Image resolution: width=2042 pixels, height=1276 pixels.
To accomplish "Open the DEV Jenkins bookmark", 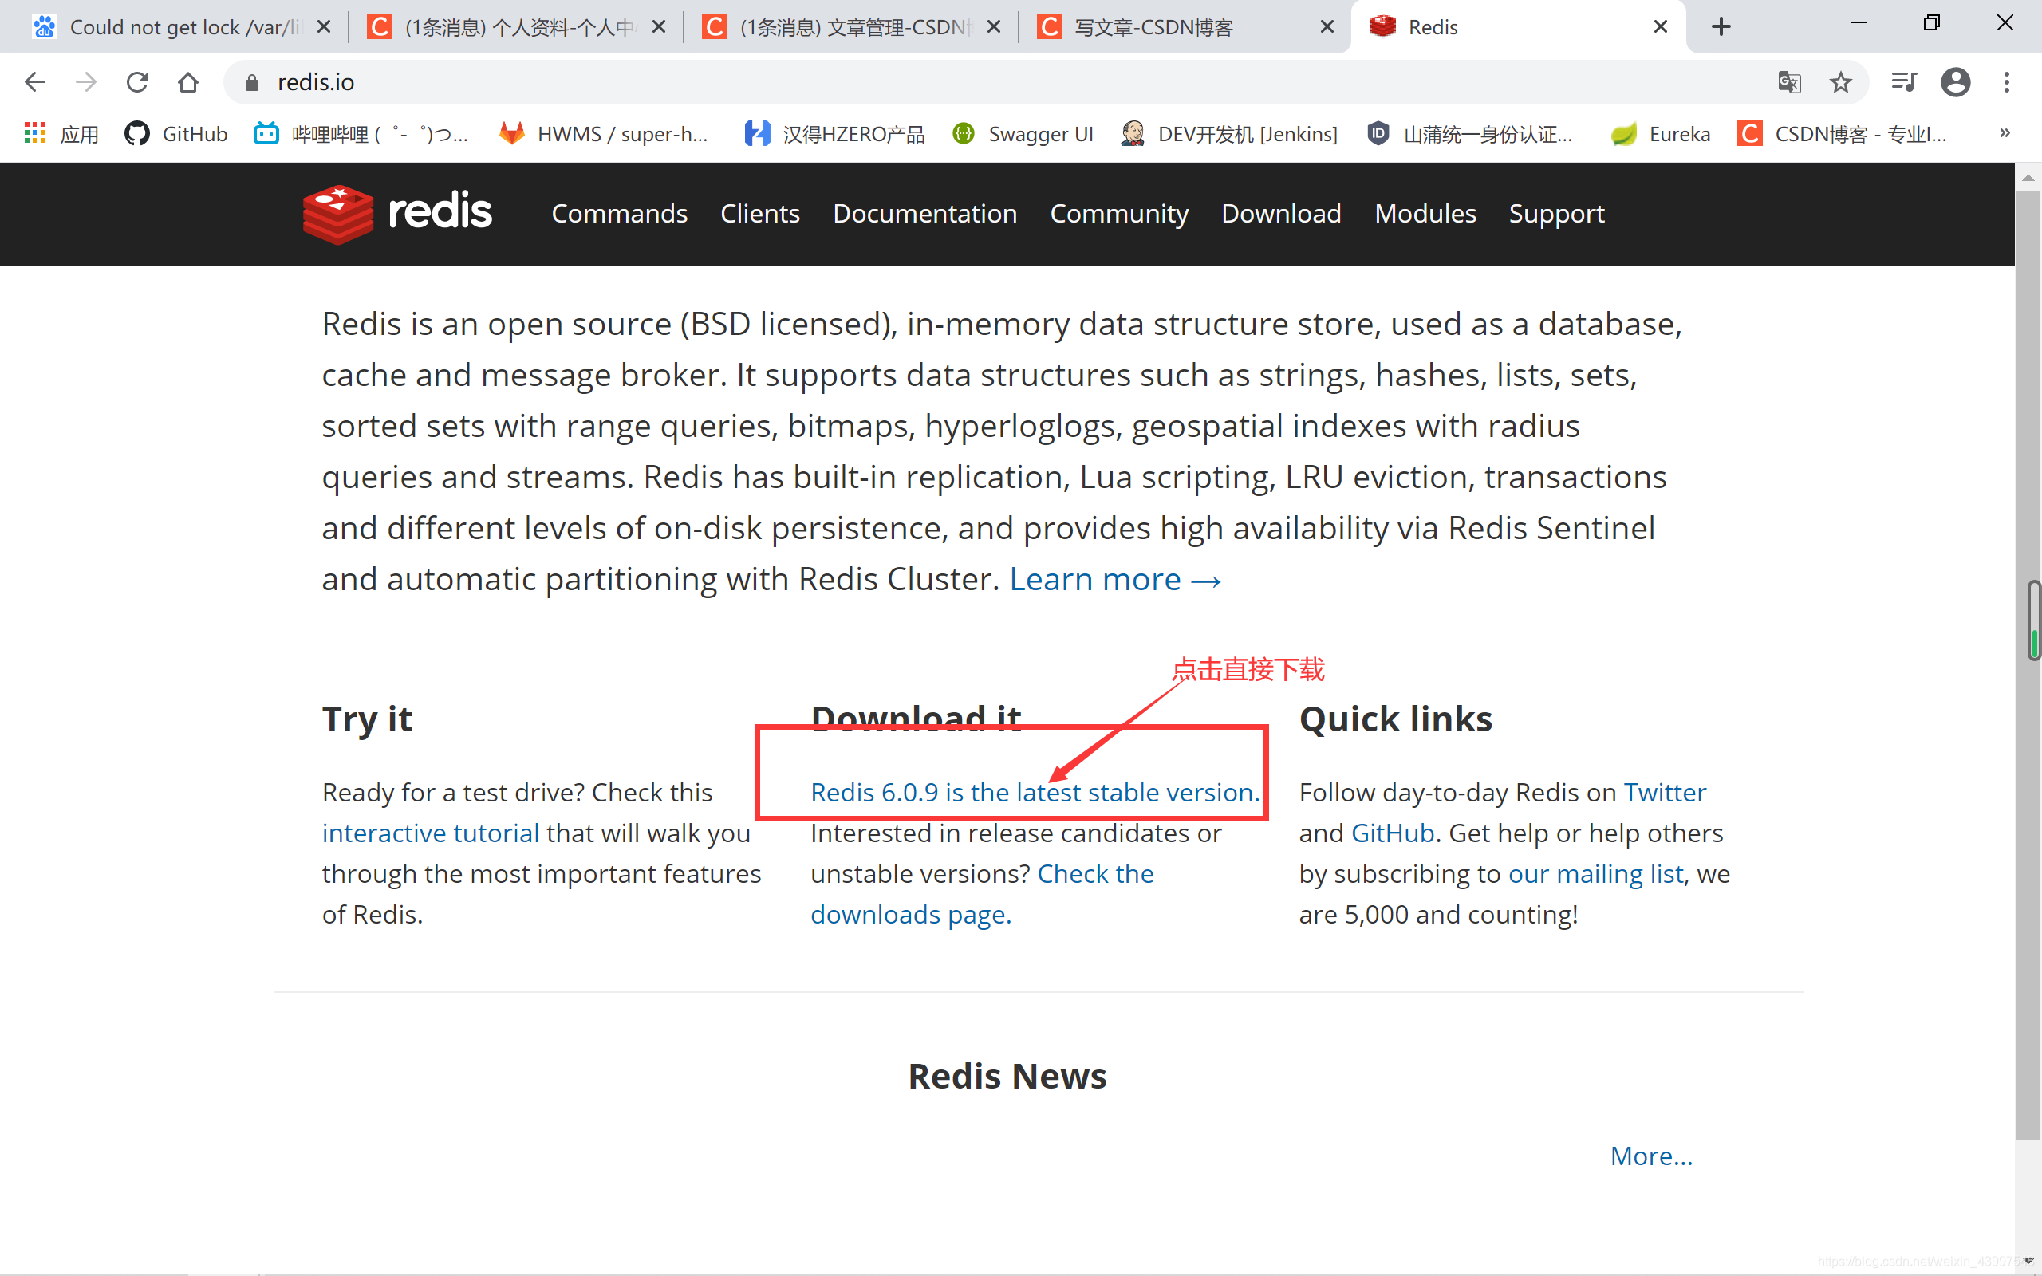I will [x=1229, y=133].
